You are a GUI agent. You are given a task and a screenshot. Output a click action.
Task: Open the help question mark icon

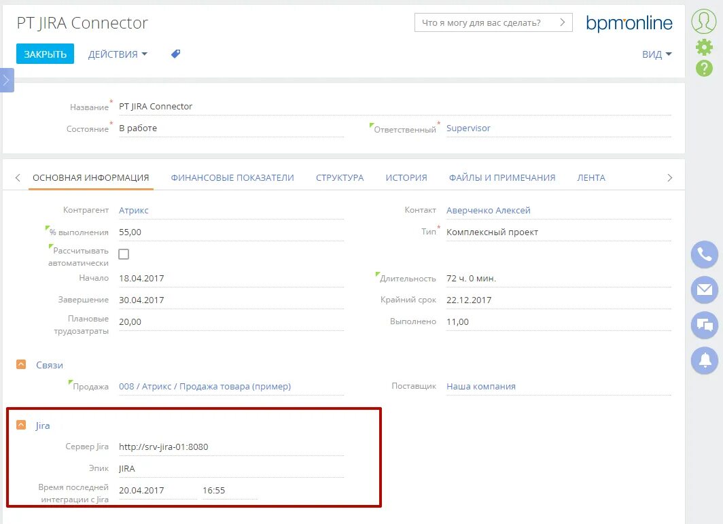pos(704,68)
